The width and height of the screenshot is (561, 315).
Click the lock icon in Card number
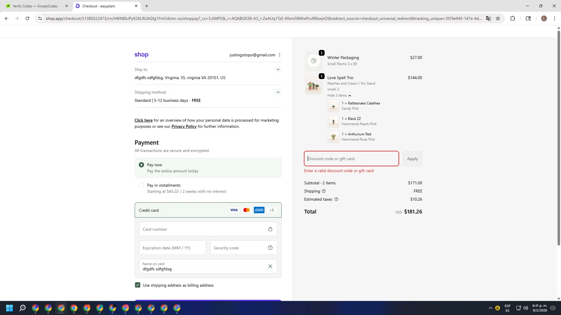[270, 229]
